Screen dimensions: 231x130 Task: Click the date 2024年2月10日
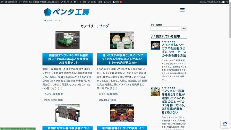(54, 100)
